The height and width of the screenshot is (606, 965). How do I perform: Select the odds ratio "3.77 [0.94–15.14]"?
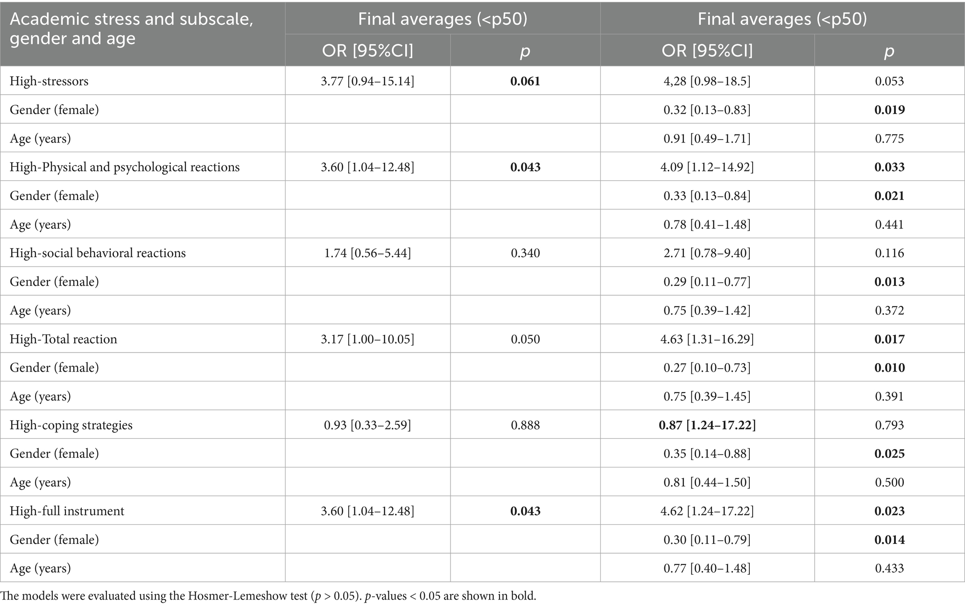coord(367,81)
